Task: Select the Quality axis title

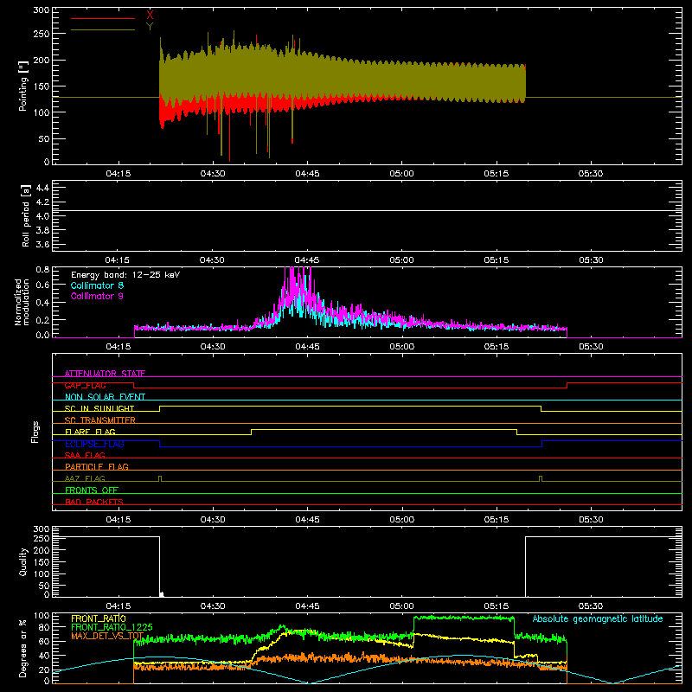Action: (23, 561)
